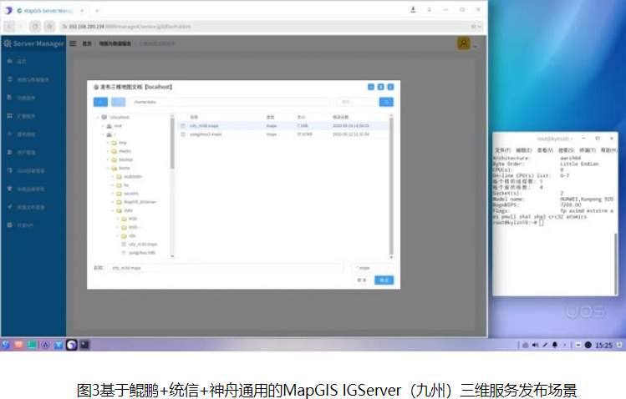
Task: Select the backup folder in tree
Action: 125,159
